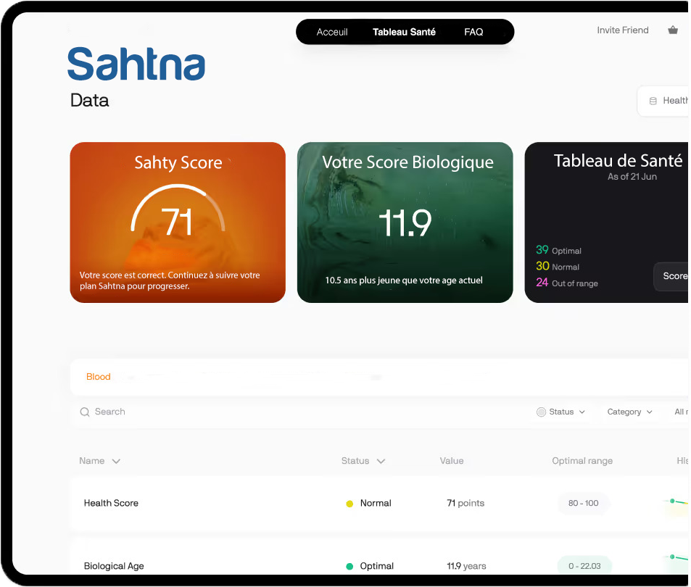Click the Health Score row name
The width and height of the screenshot is (691, 587).
[x=111, y=503]
